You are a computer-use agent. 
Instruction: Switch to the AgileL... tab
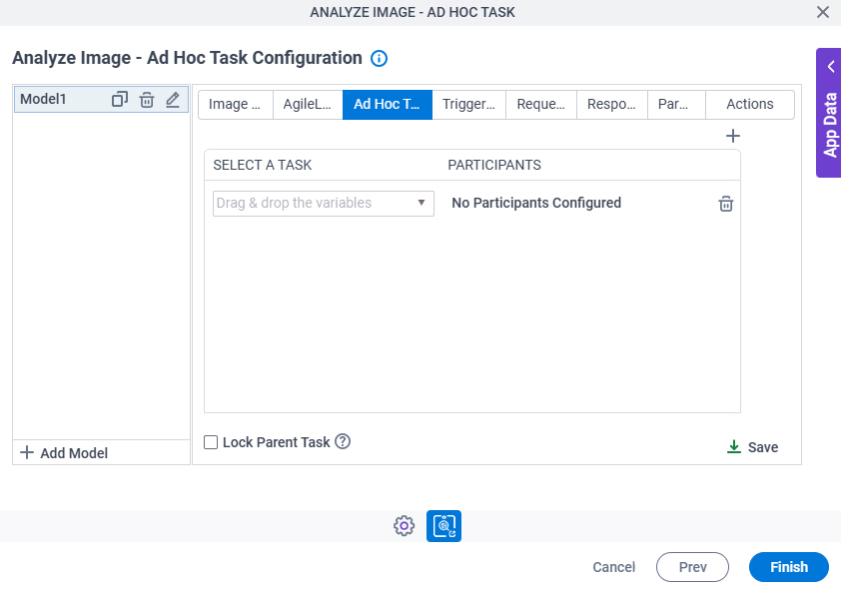click(x=308, y=105)
